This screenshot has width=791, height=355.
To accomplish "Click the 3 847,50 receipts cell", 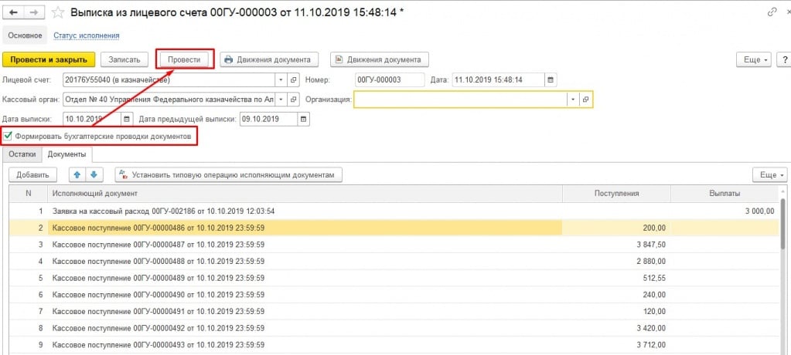I will click(x=616, y=245).
